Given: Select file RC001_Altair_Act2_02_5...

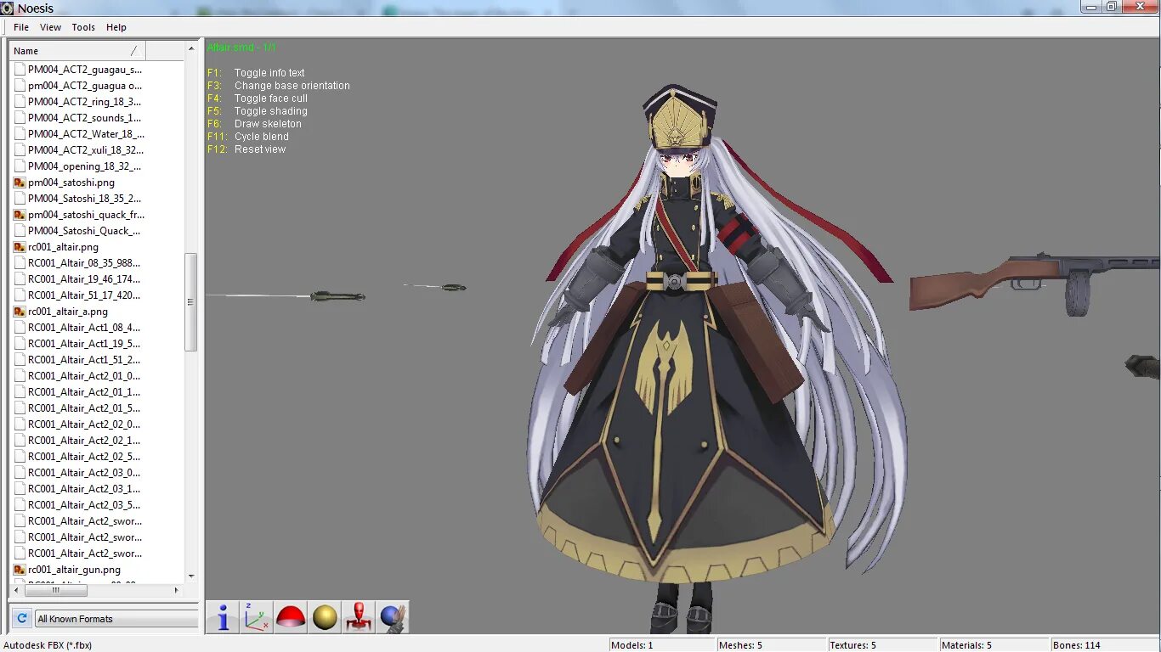Looking at the screenshot, I should [84, 457].
